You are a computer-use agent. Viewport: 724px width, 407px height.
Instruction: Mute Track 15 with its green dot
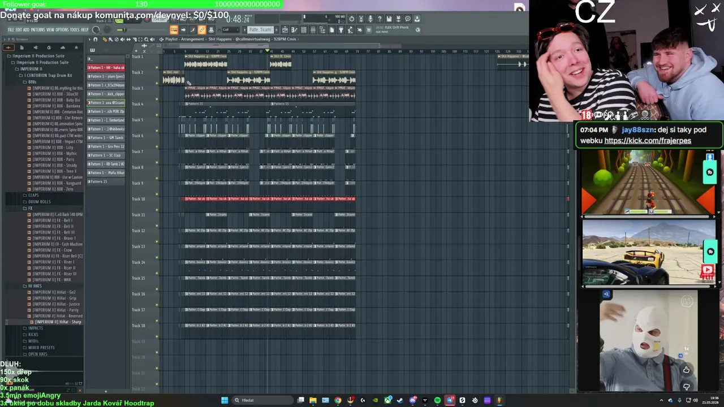tap(157, 289)
